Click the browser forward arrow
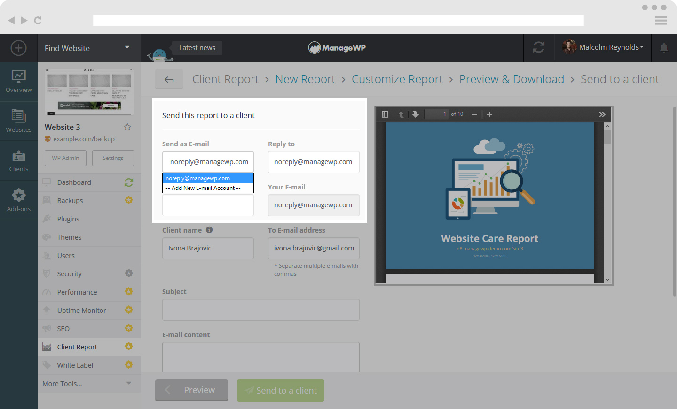 point(24,20)
